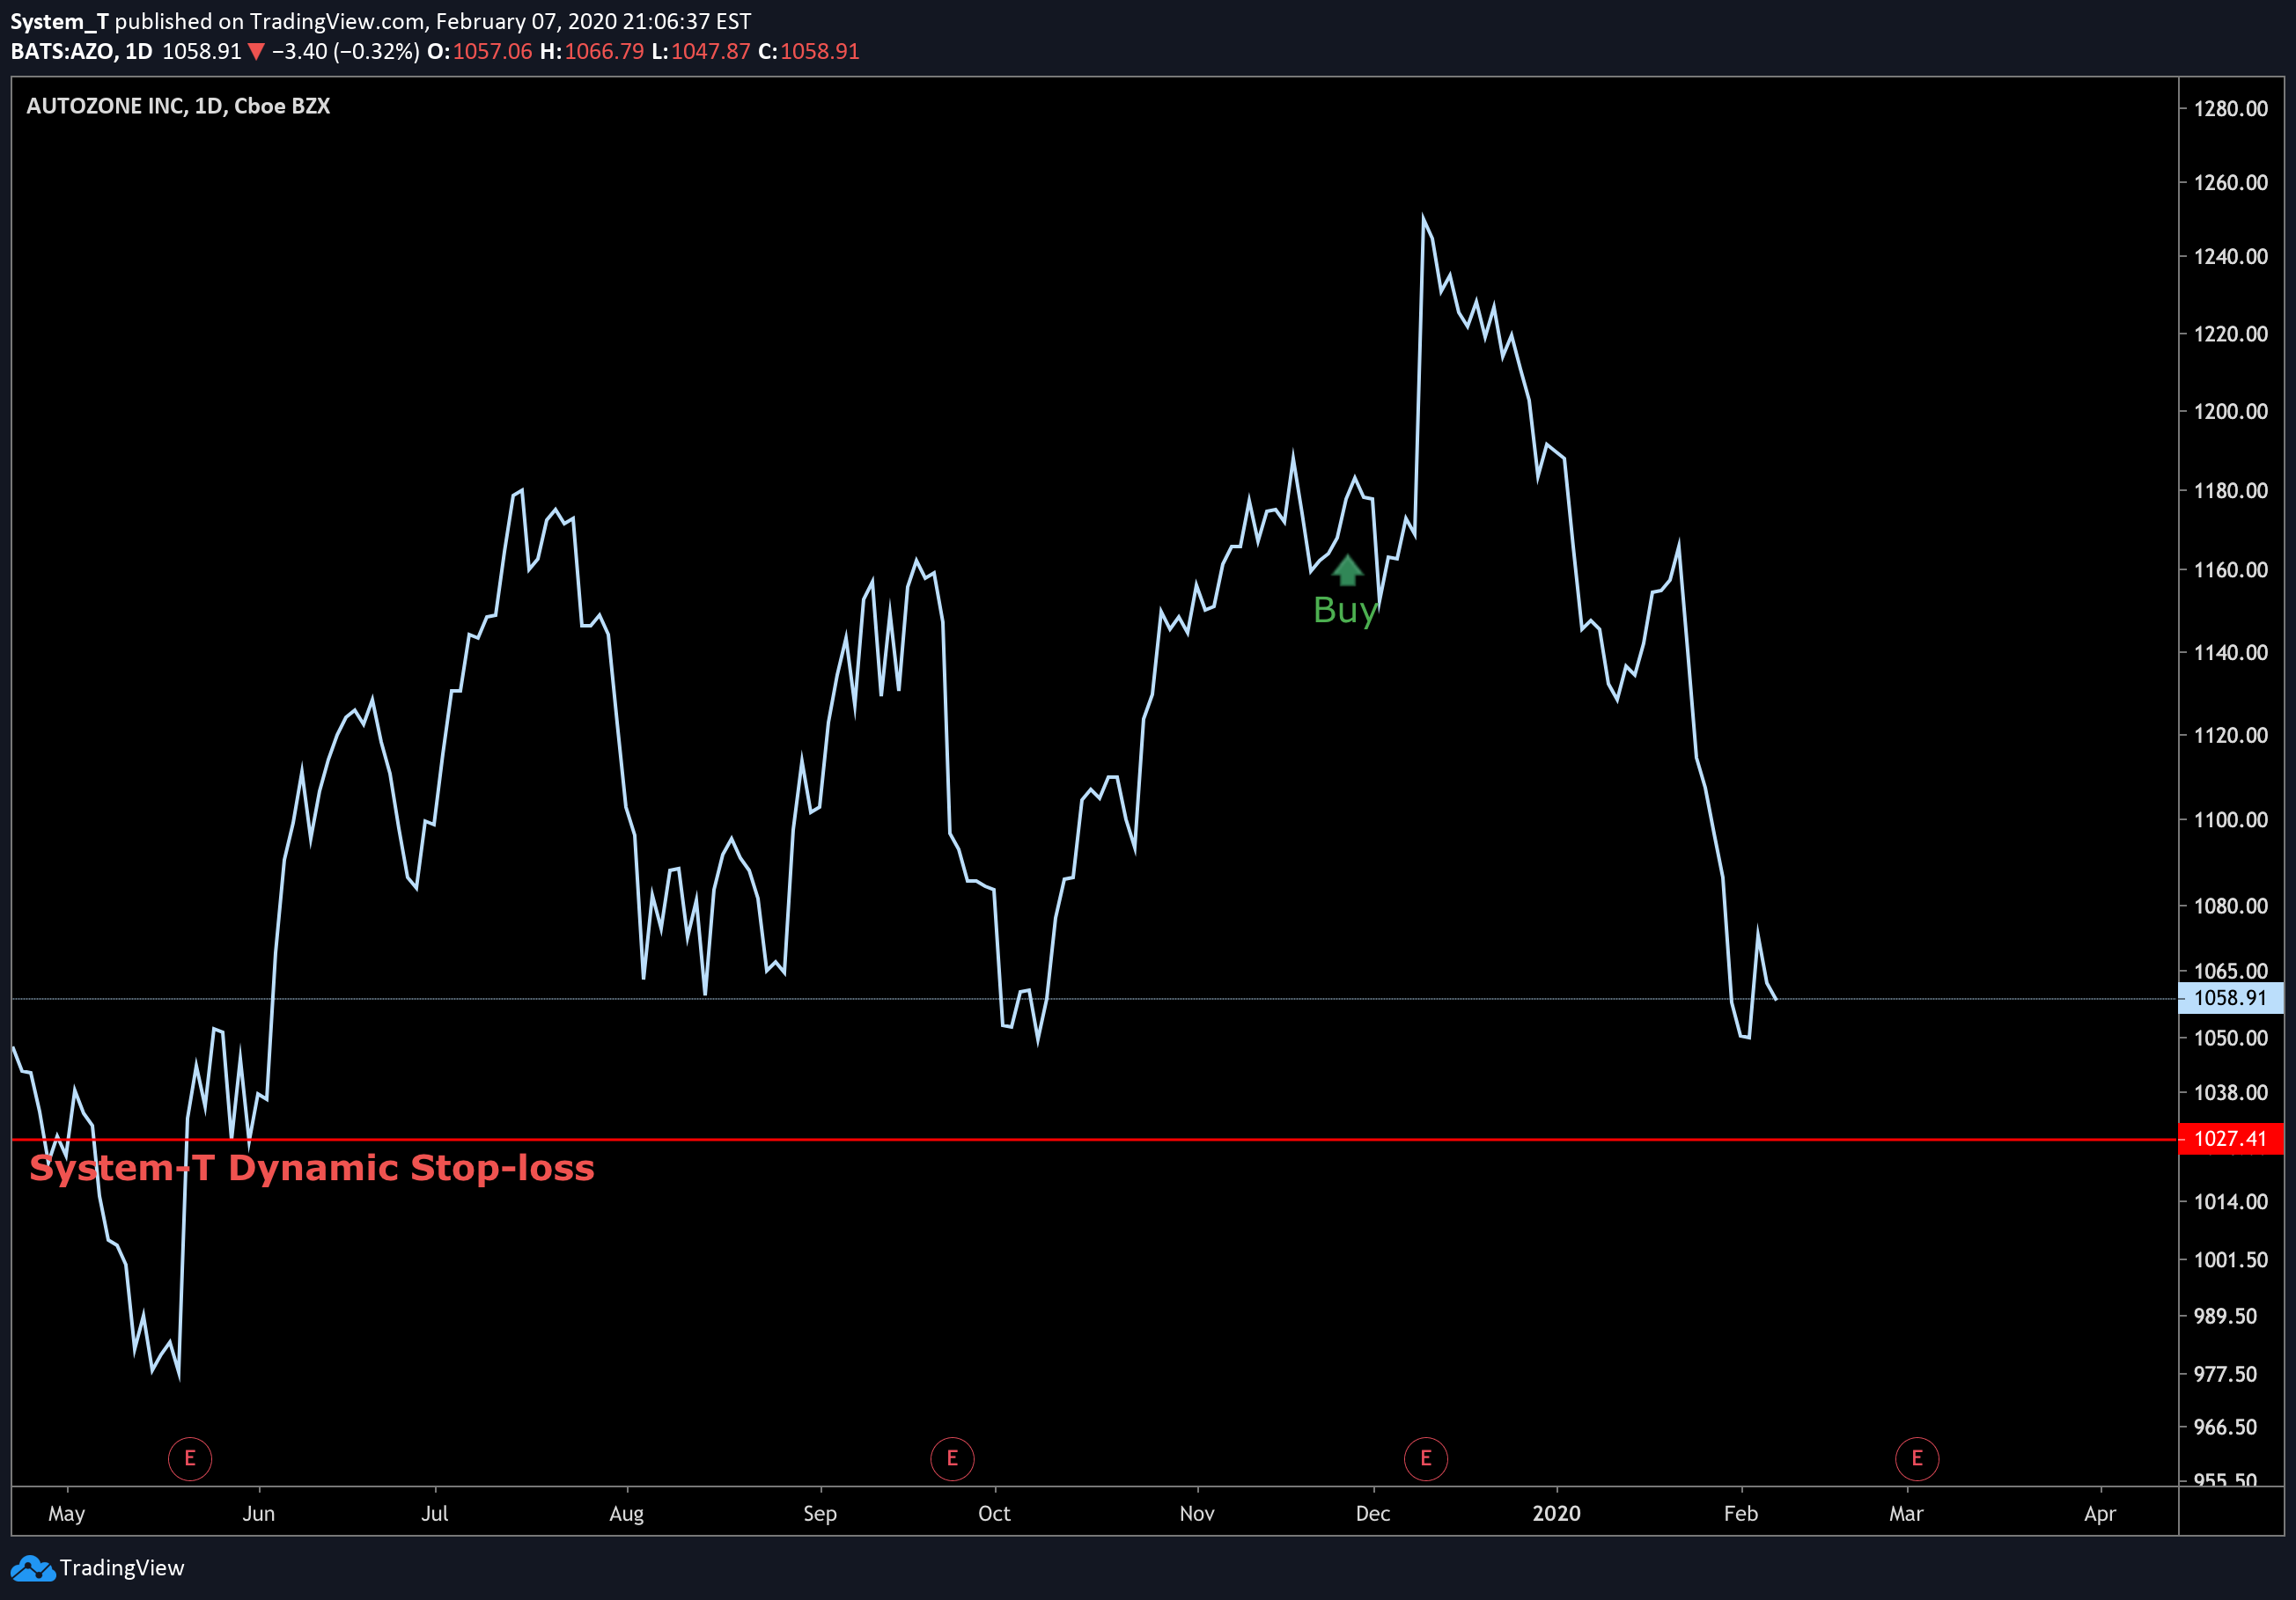Screen dimensions: 2296x1600
Task: Click the Apr label on time axis
Action: click(x=2100, y=1514)
